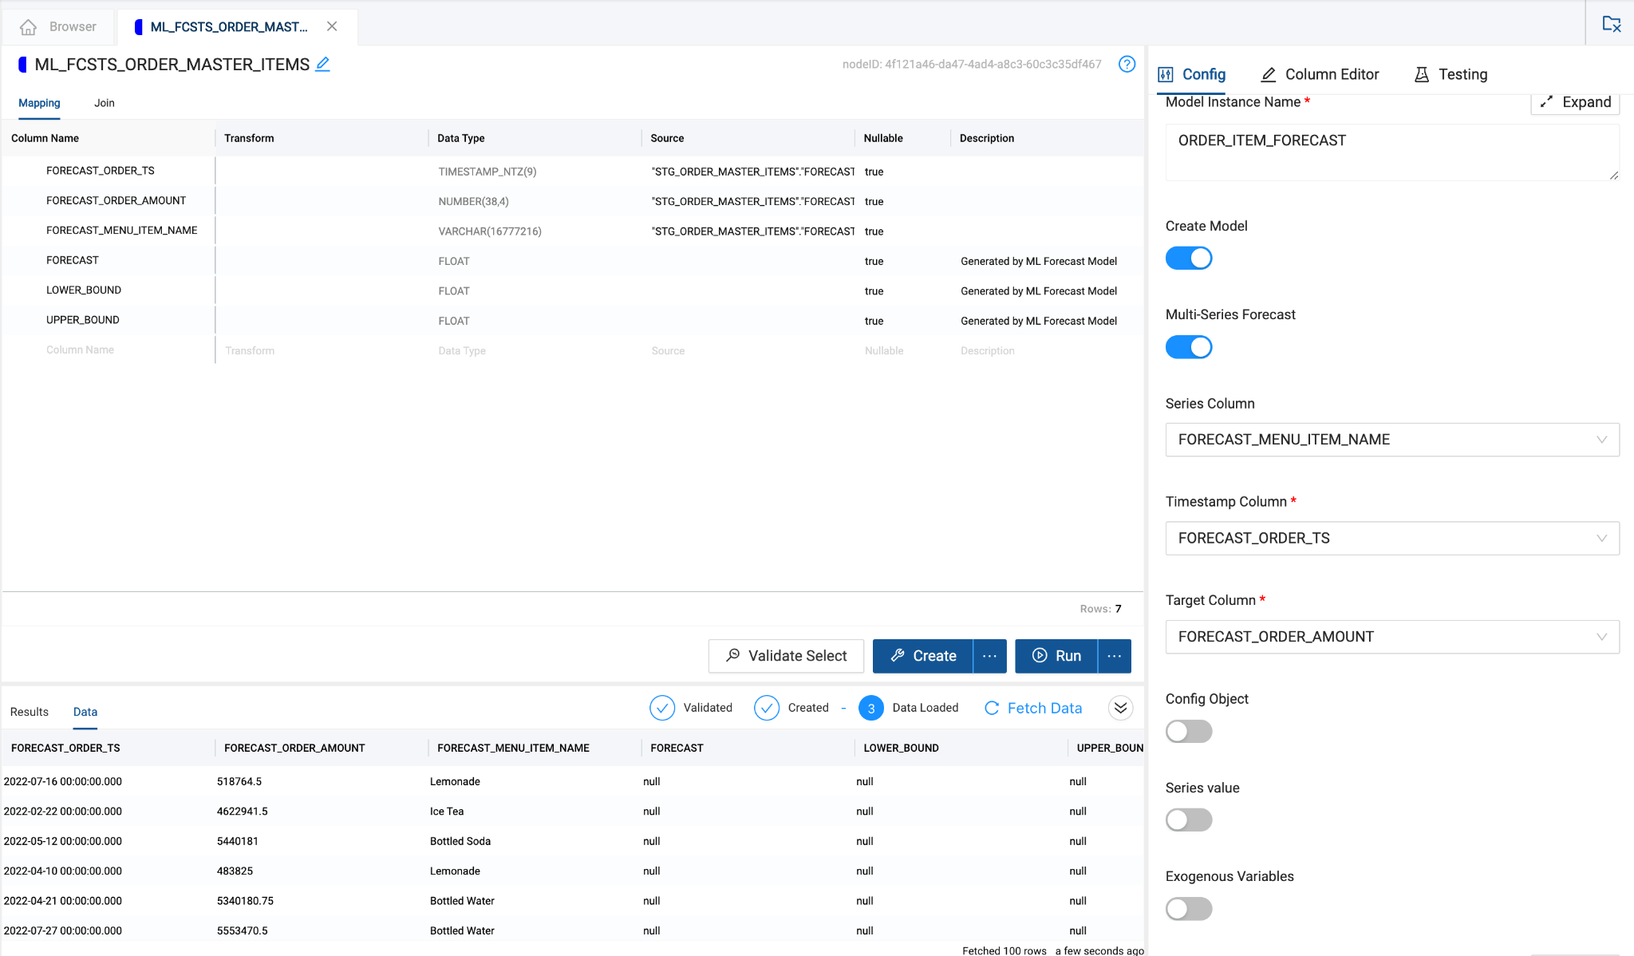
Task: Open Run button more options ellipsis
Action: (1115, 656)
